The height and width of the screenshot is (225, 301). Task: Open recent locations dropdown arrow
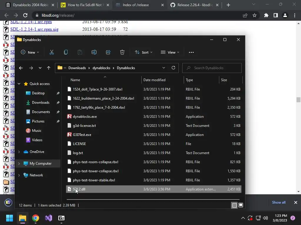point(40,68)
